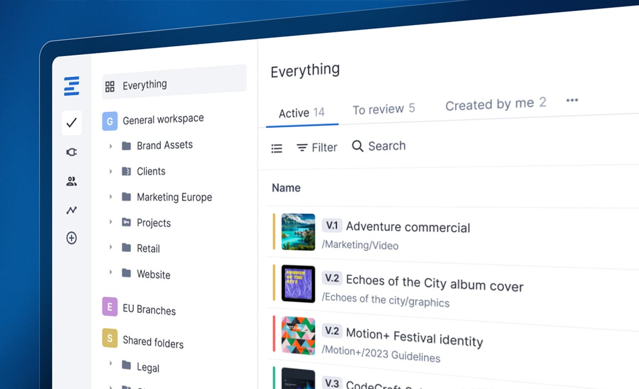Image resolution: width=639 pixels, height=389 pixels.
Task: Click the plus circle add icon
Action: coord(71,238)
